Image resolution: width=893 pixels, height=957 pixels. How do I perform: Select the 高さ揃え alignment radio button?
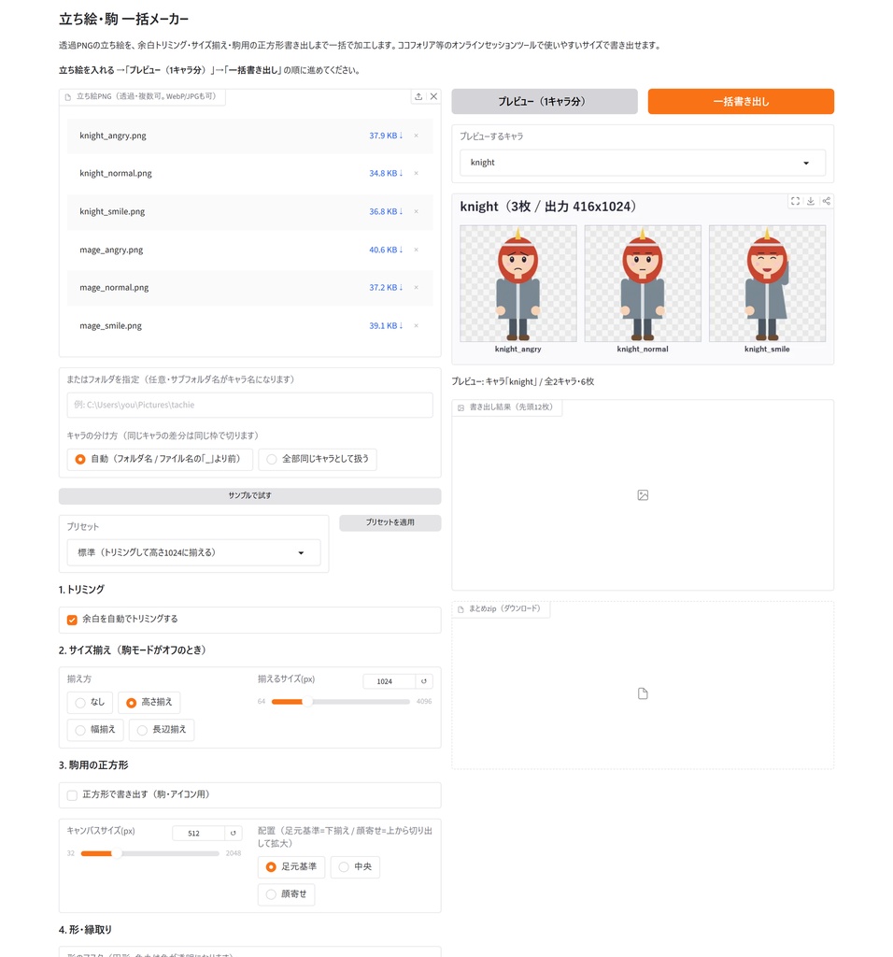[x=149, y=703]
